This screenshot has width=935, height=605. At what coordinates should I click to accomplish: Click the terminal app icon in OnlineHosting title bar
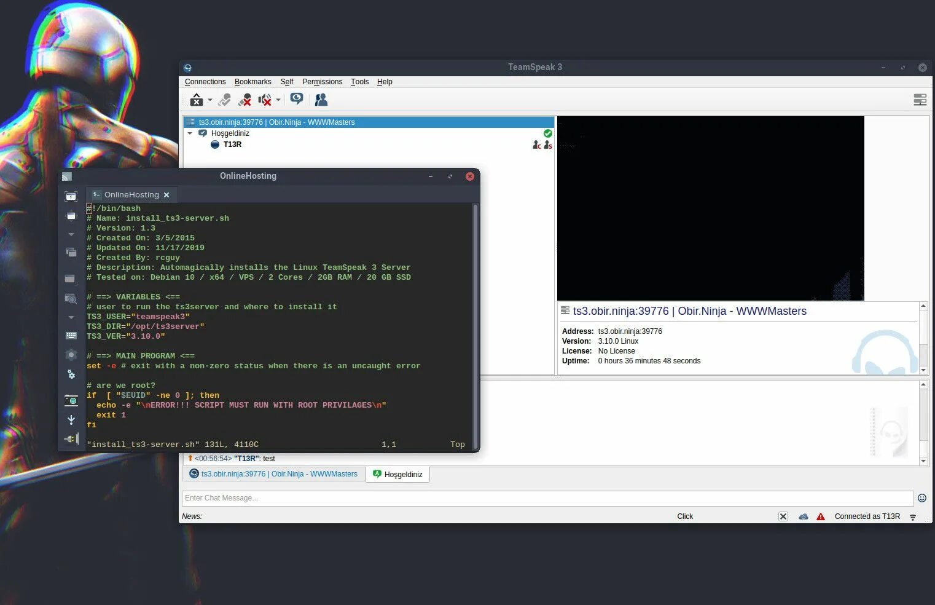[67, 176]
